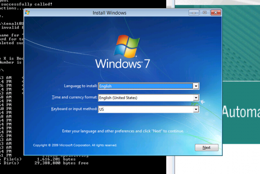
Task: Click the copyright 2009 Microsoft Corporation text
Action: [x=75, y=145]
